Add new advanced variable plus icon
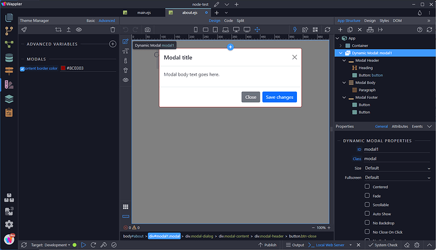This screenshot has height=250, width=436. pos(112,44)
